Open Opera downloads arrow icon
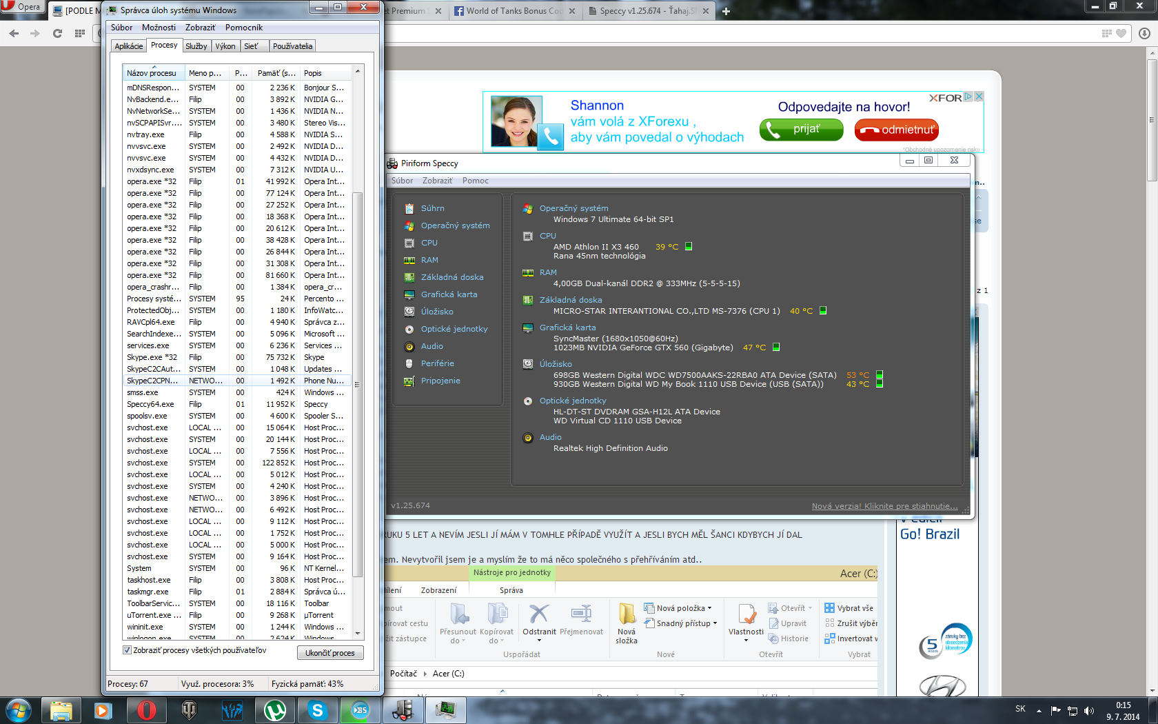The height and width of the screenshot is (724, 1158). [x=1144, y=33]
